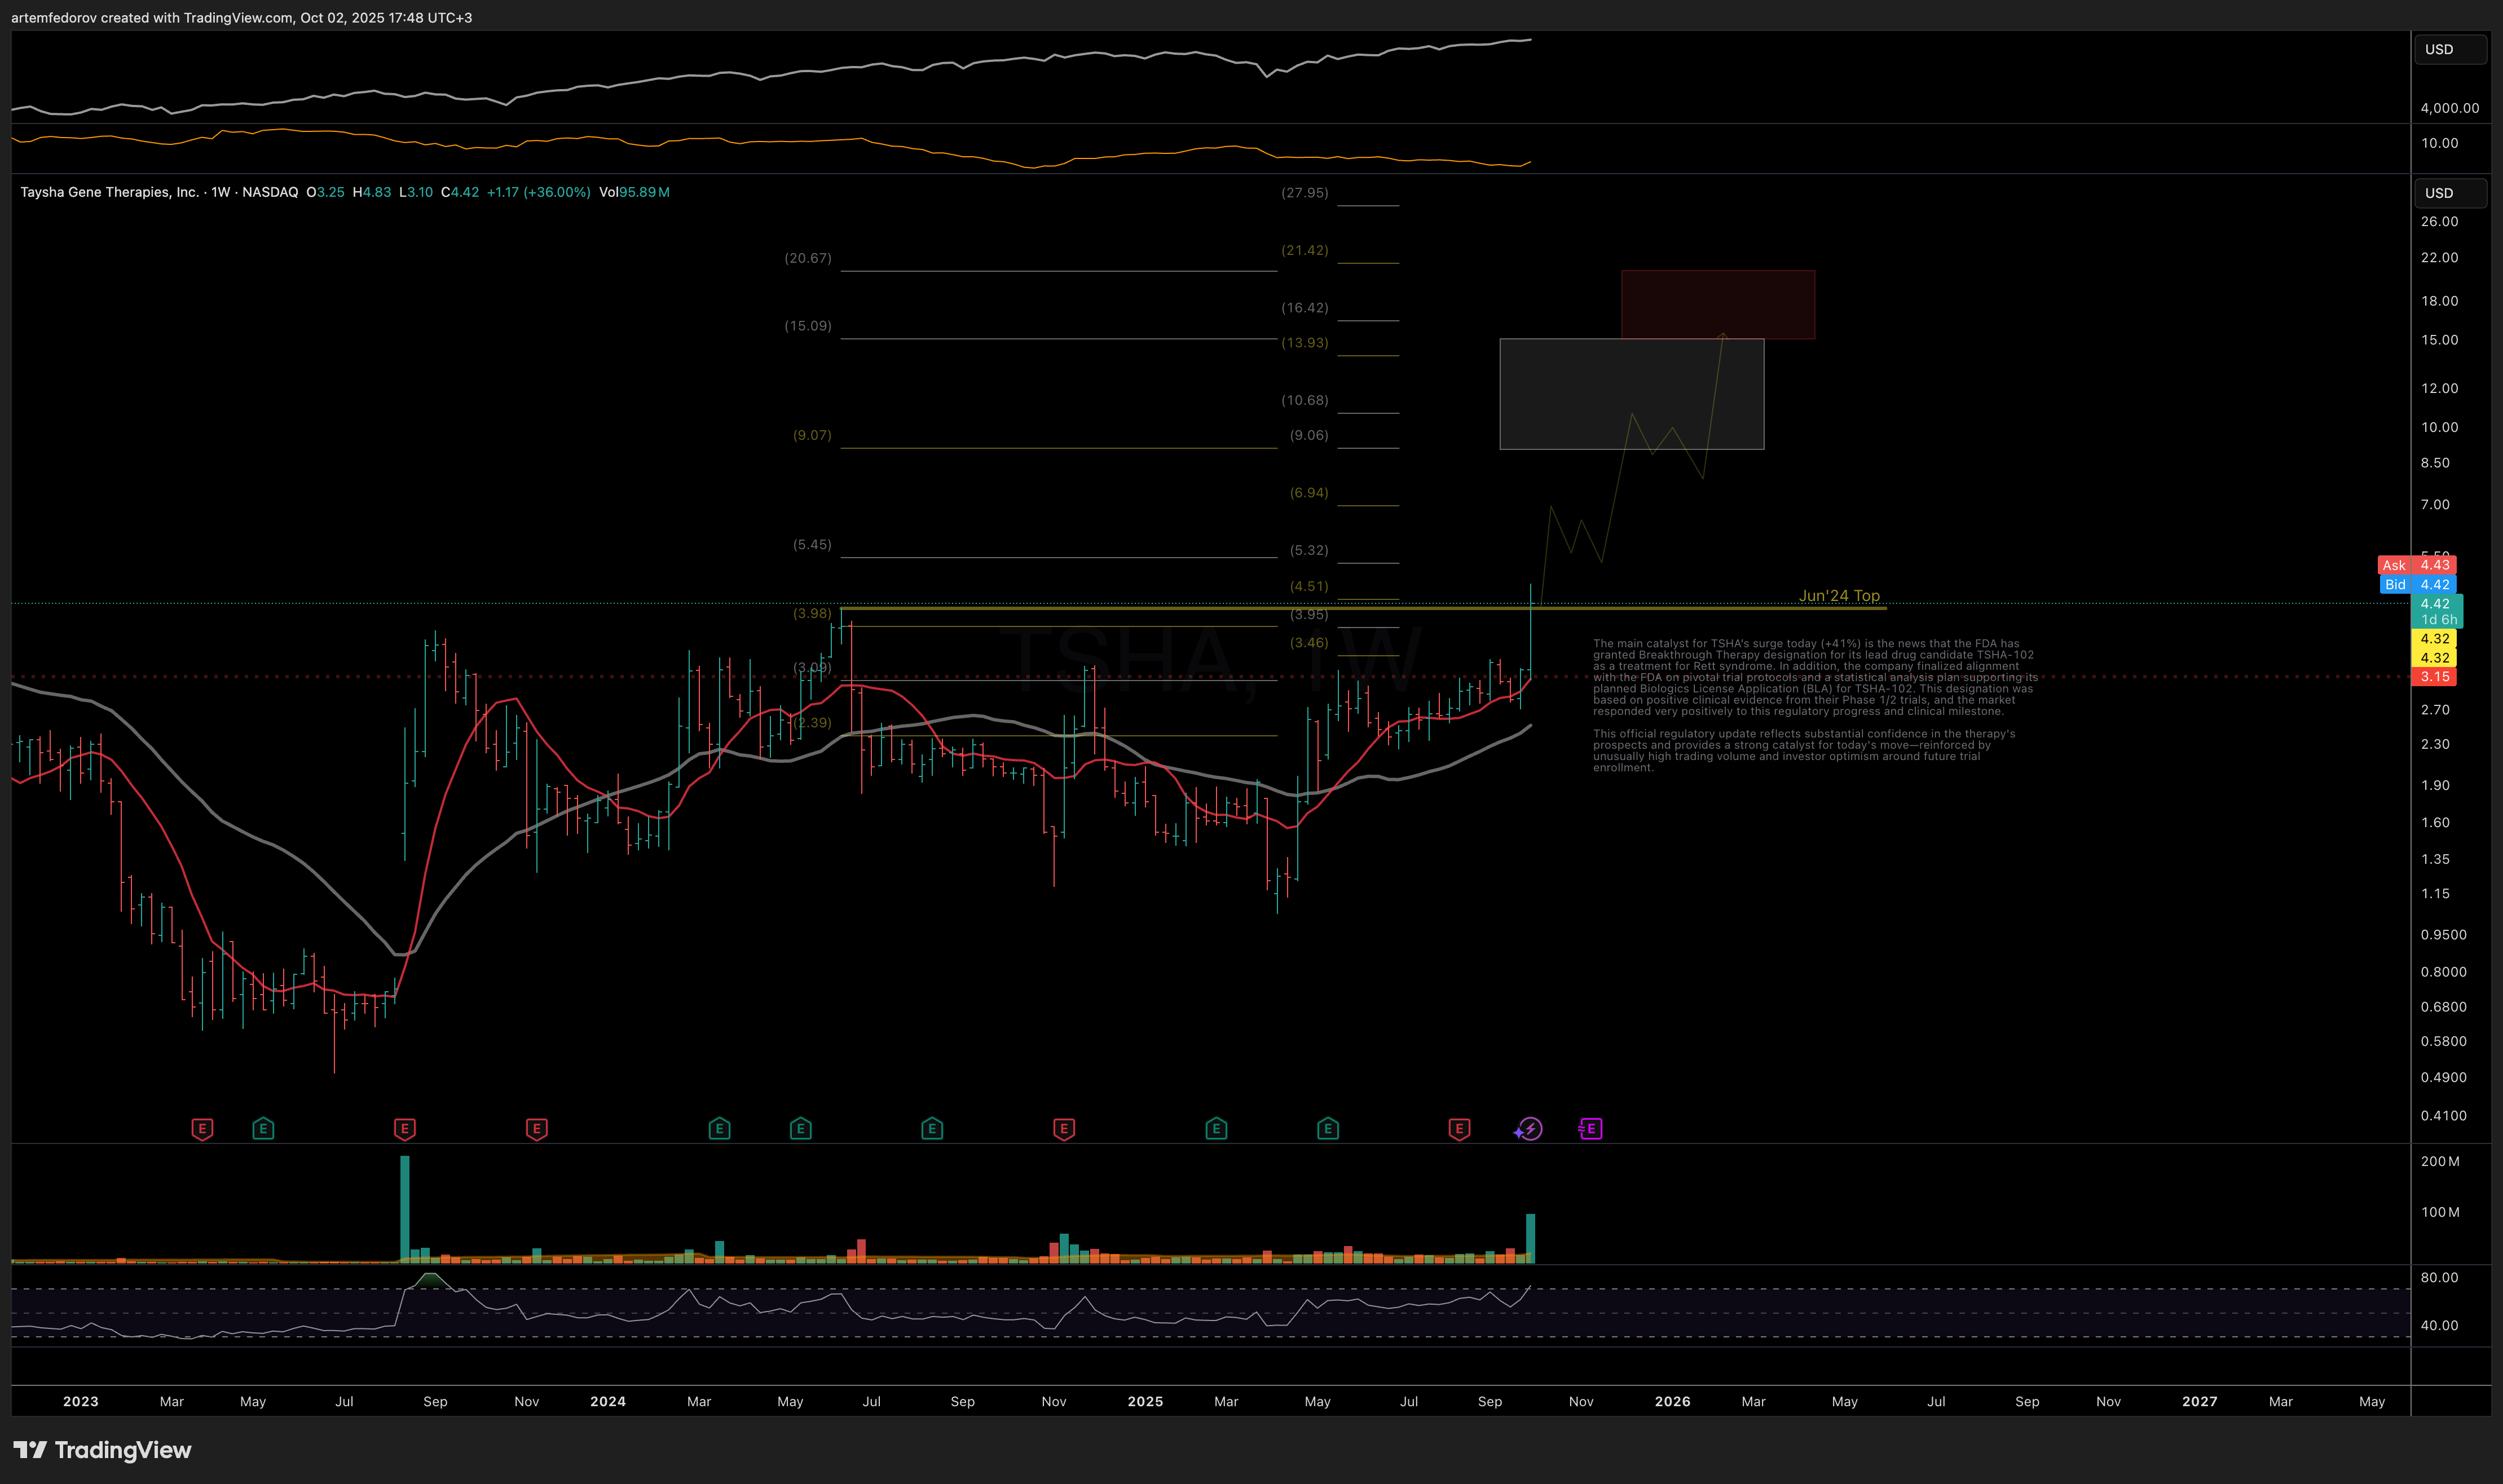Open the red earnings marker near August 2025
This screenshot has width=2503, height=1484.
pyautogui.click(x=1459, y=1129)
